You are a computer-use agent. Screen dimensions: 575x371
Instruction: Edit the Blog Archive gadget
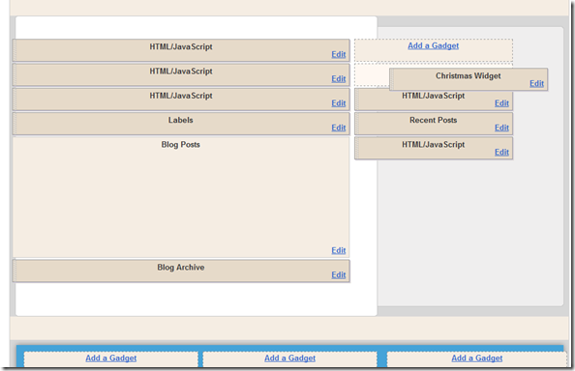click(339, 275)
